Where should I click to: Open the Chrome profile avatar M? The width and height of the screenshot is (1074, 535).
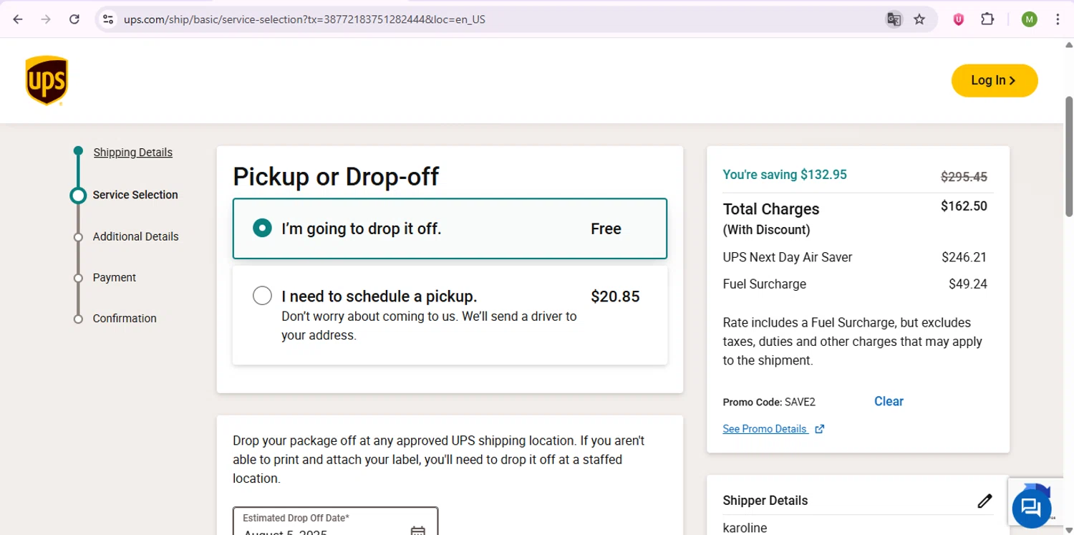click(1029, 19)
